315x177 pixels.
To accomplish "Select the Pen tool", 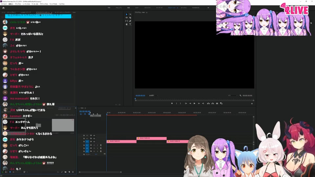I will point(130,21).
